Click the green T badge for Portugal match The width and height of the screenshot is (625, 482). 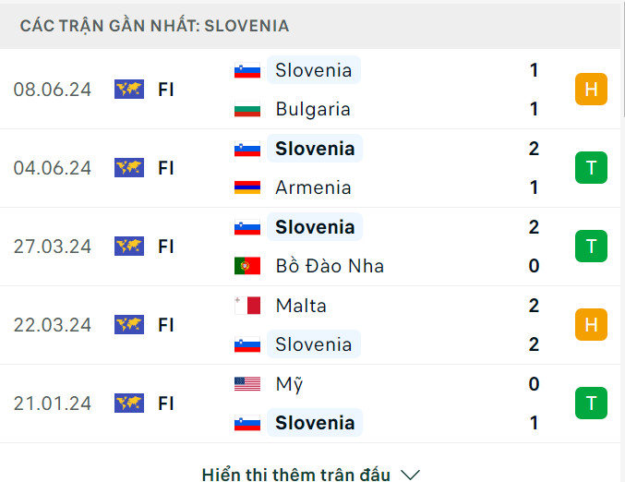(x=591, y=247)
